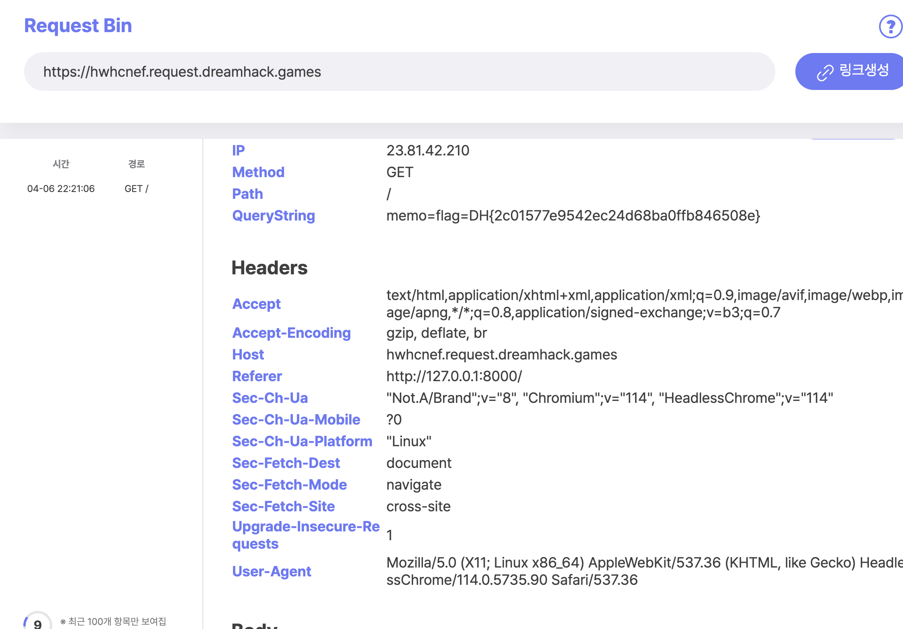Screen dimensions: 903x629
Task: Open the Request Bin title link
Action: pos(78,26)
